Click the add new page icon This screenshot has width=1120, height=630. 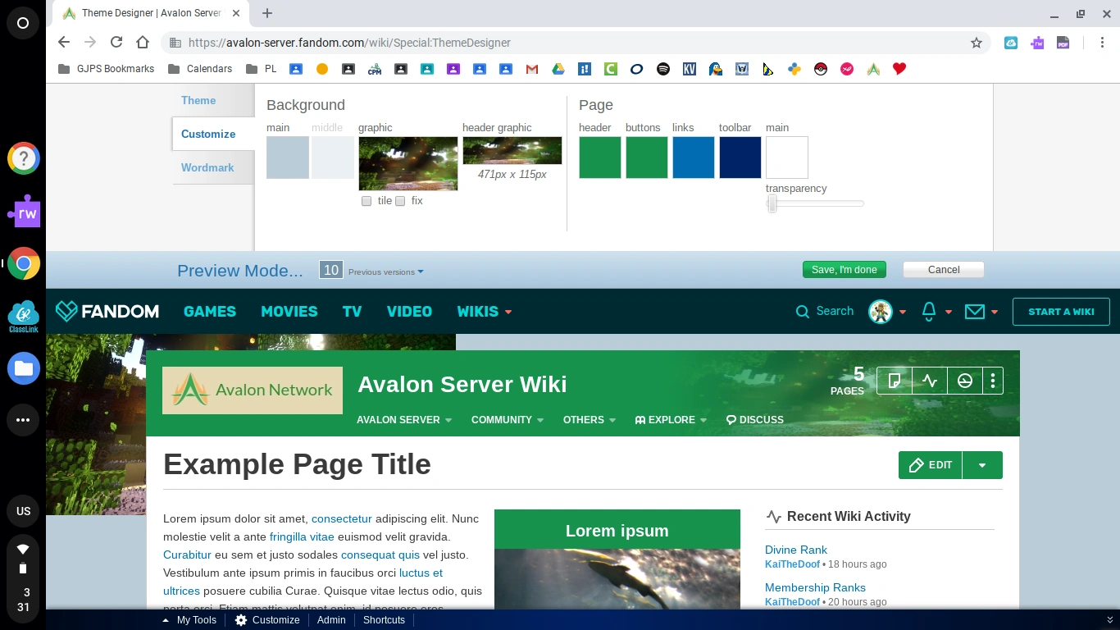895,381
